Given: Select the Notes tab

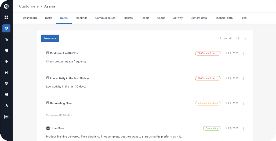Looking at the screenshot, I should pyautogui.click(x=64, y=18).
